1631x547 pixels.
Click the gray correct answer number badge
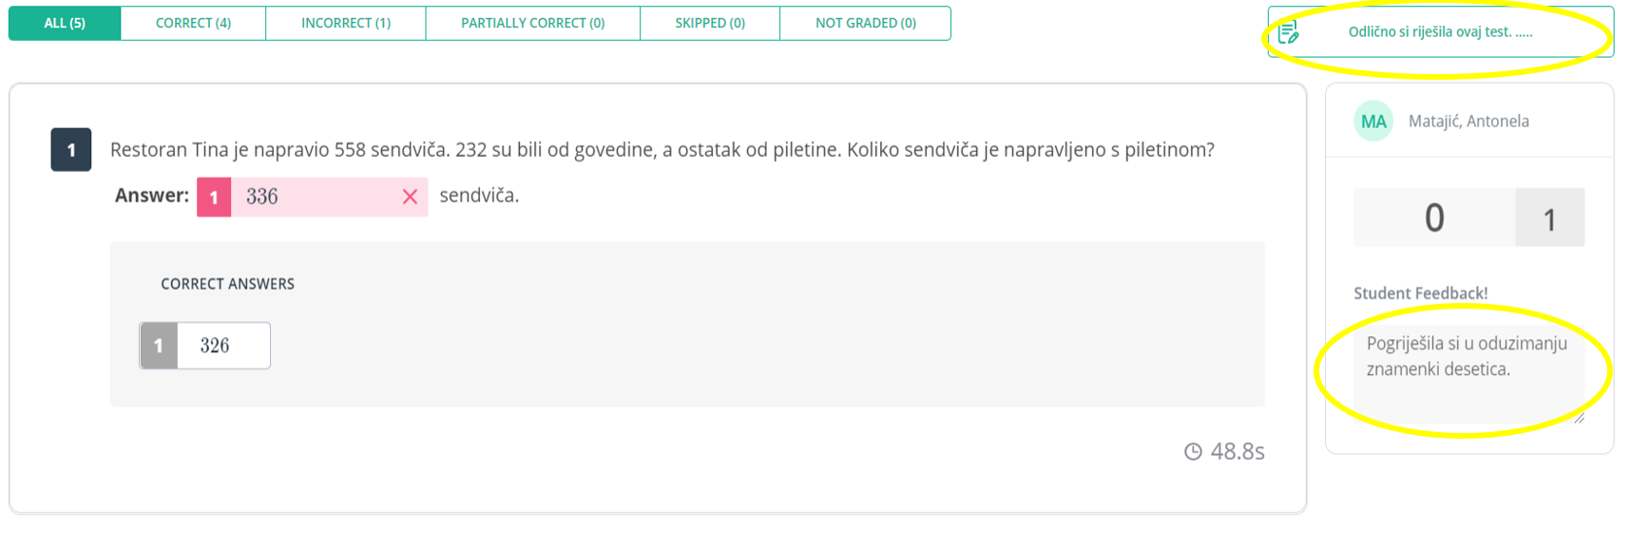click(x=159, y=346)
